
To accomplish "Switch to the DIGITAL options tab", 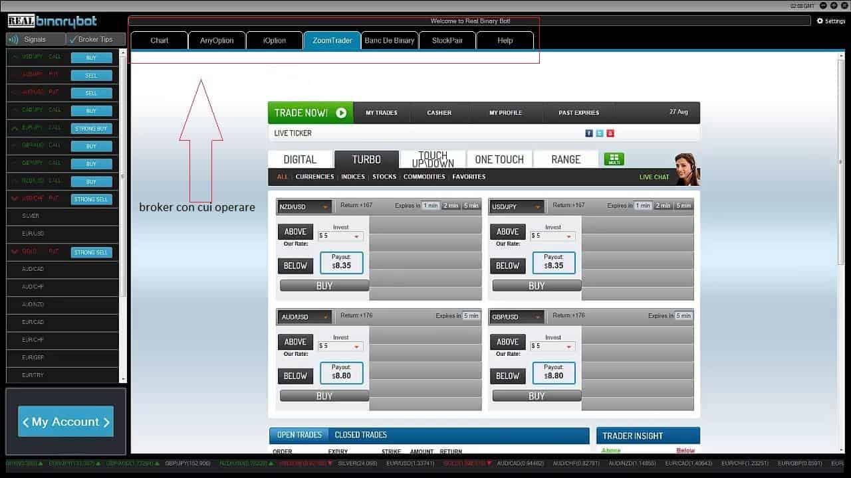I will (x=300, y=159).
